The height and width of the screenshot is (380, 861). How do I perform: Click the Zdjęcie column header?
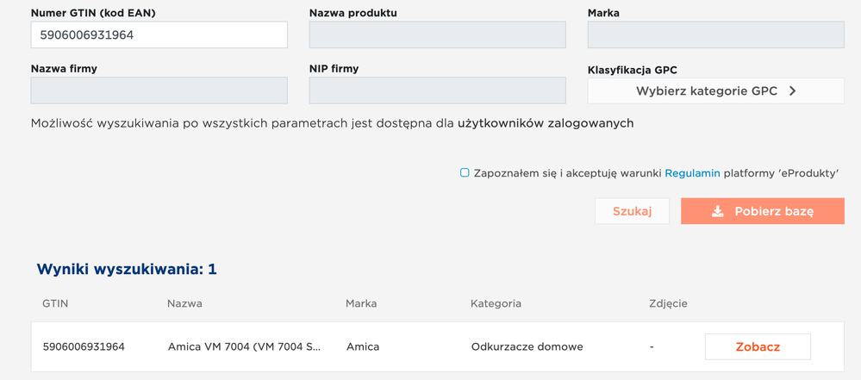coord(668,303)
